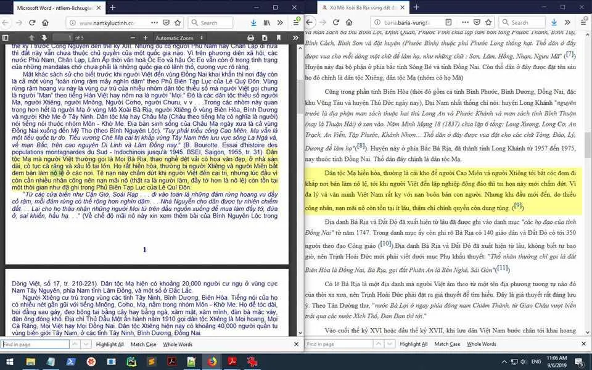
Task: Click the right page vertical scrollbar thumb
Action: (x=588, y=146)
